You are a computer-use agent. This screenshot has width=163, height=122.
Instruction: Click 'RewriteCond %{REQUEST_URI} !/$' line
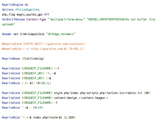point(26,78)
